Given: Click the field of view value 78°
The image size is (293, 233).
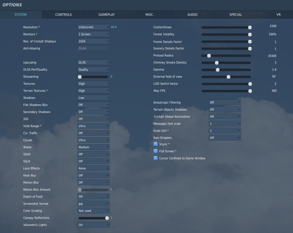Looking at the screenshot, I should tap(274, 76).
